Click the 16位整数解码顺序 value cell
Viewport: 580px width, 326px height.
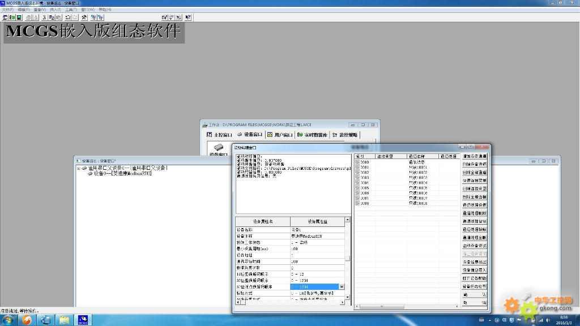[318, 274]
